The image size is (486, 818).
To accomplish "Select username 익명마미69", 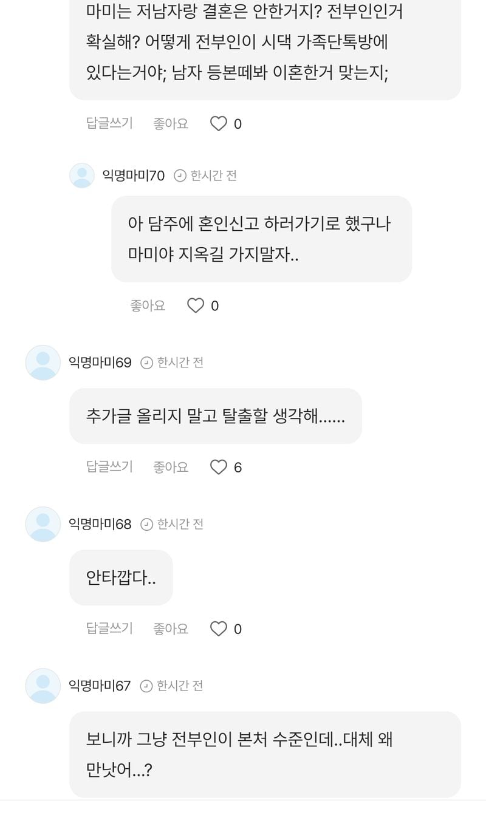I will [100, 363].
